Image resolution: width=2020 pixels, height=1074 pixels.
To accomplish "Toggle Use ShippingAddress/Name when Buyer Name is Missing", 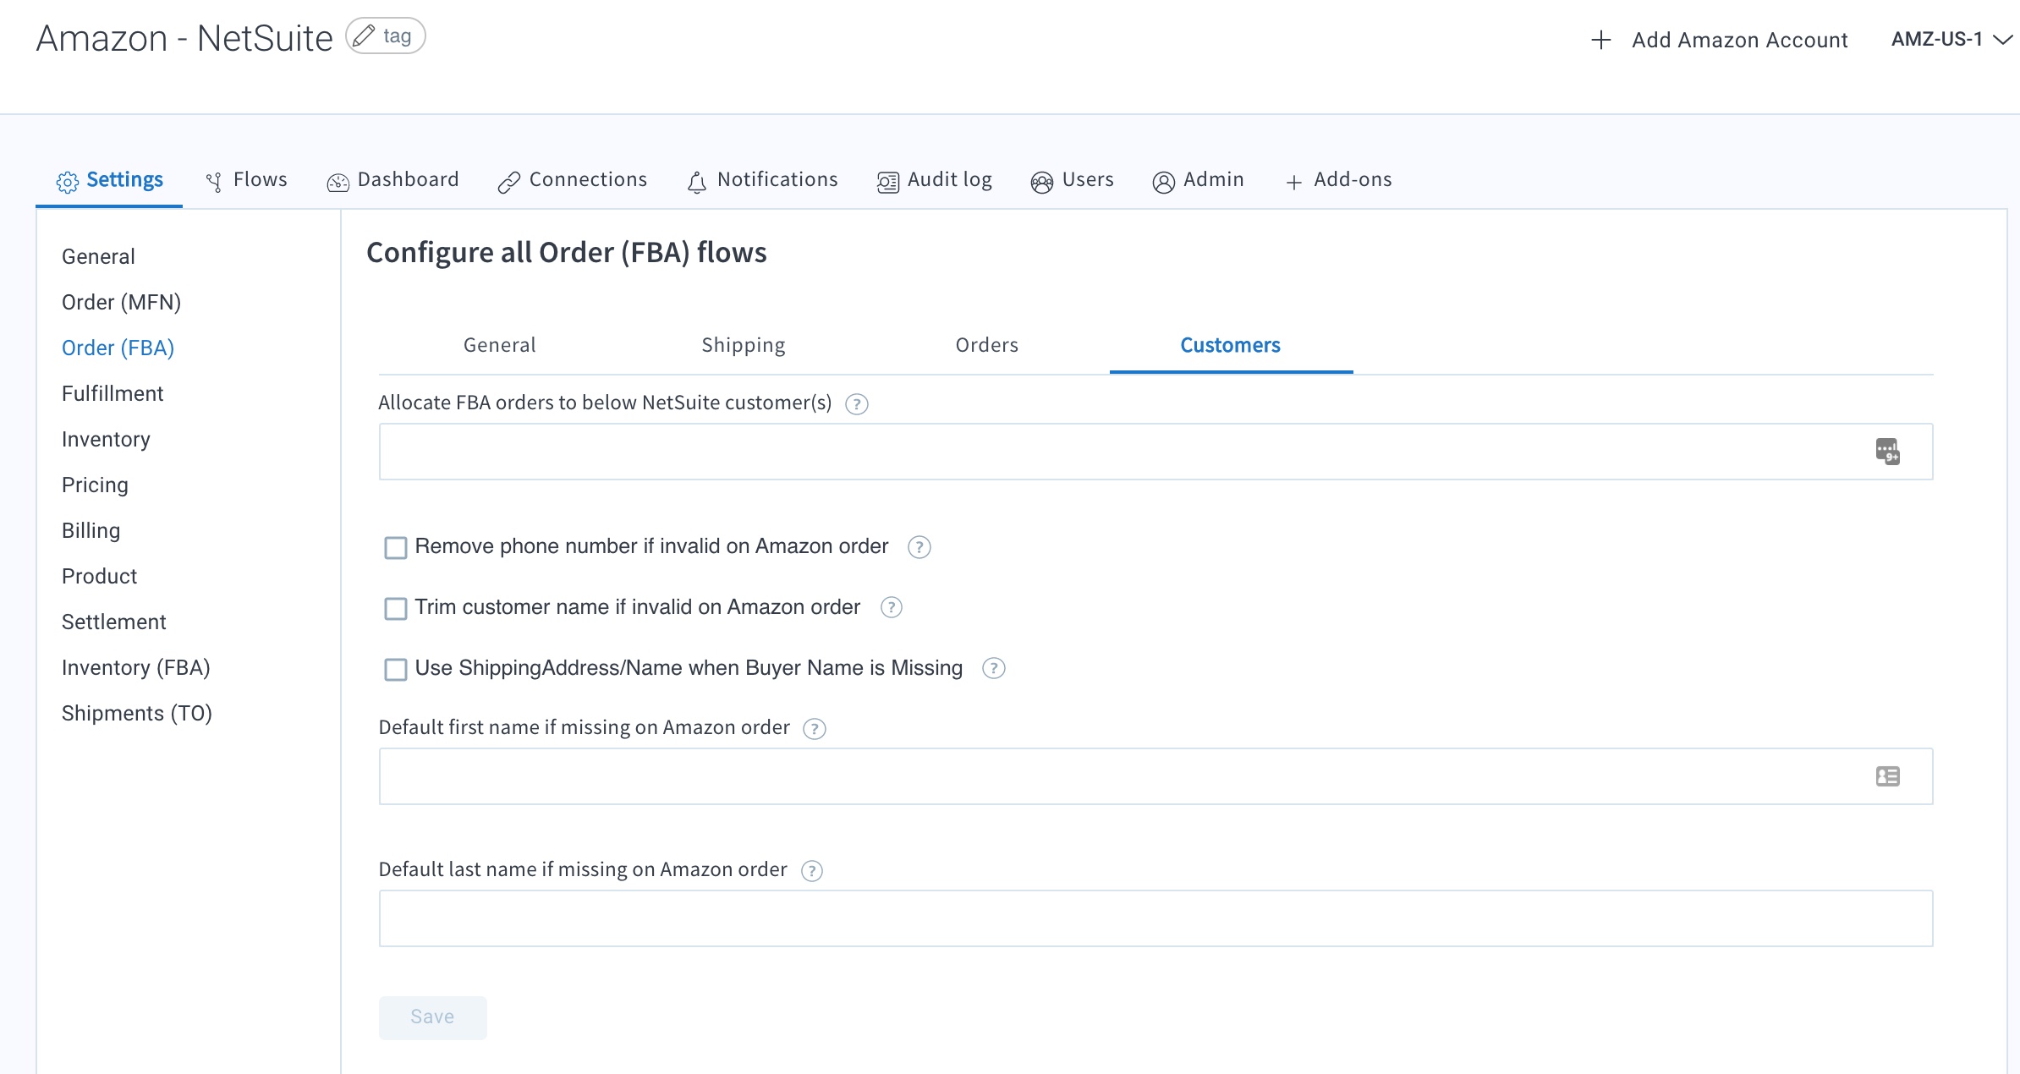I will [396, 669].
